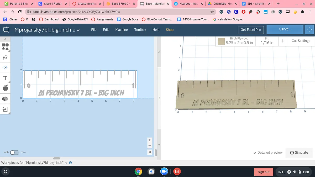Click the Import file icon
The height and width of the screenshot is (177, 315).
5,109
